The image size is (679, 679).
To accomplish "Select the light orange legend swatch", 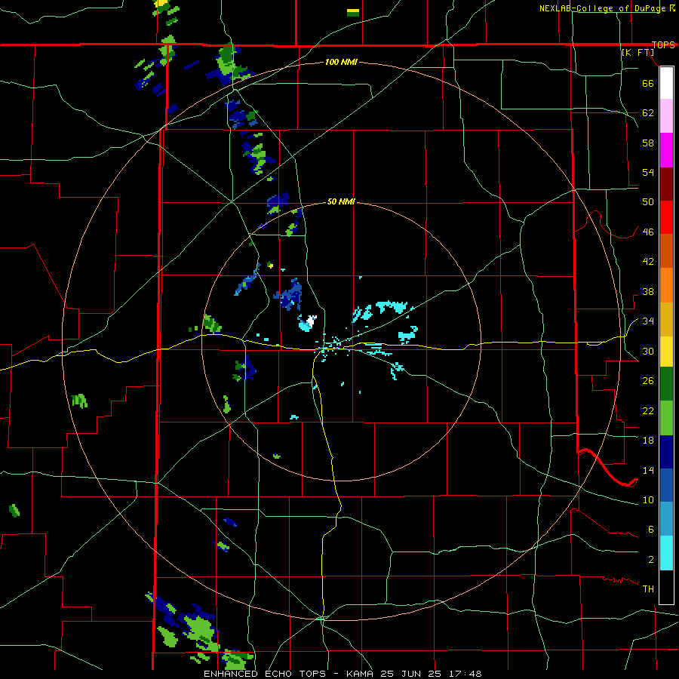I will (666, 284).
